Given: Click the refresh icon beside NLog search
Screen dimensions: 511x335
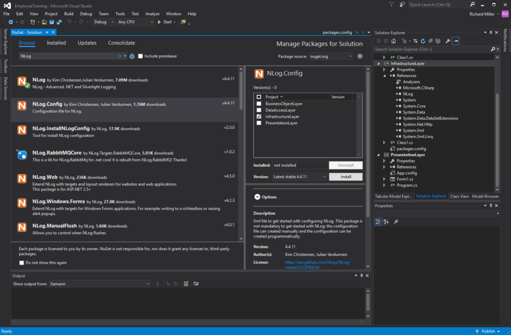Looking at the screenshot, I should coord(132,56).
